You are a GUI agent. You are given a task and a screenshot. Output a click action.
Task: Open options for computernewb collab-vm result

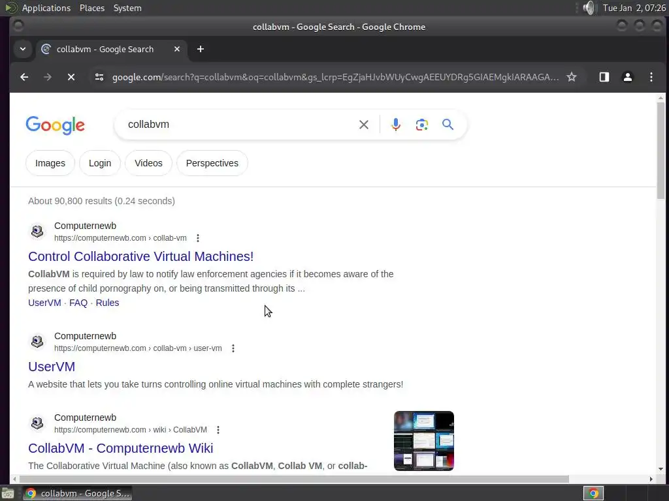197,238
